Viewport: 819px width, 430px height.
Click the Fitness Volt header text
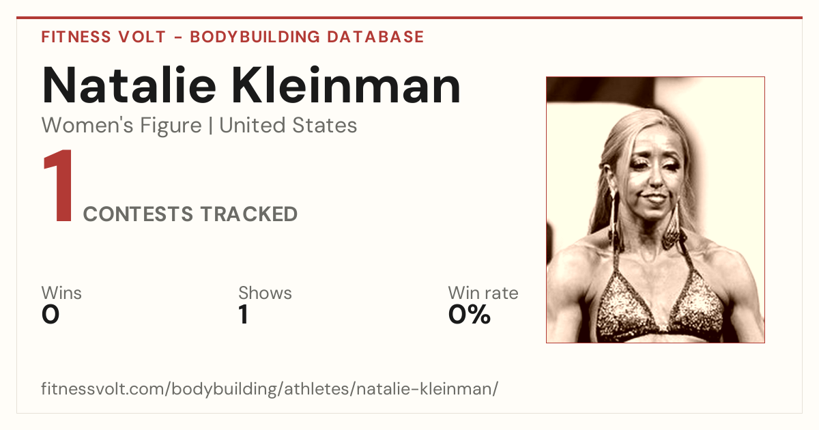coord(102,37)
